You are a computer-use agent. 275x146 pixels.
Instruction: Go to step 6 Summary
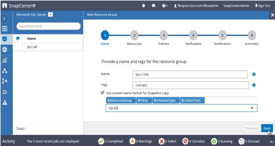pyautogui.click(x=252, y=35)
